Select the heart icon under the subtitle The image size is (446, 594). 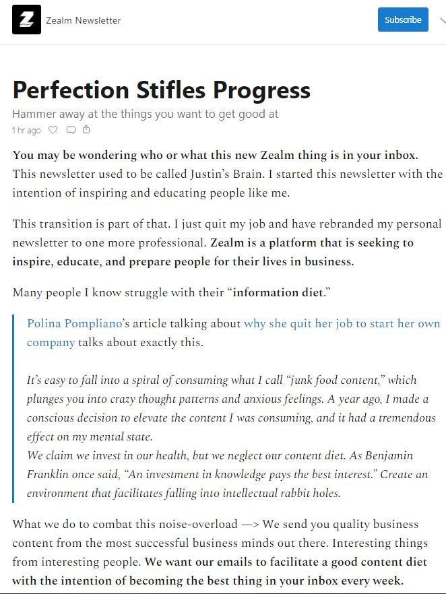53,130
